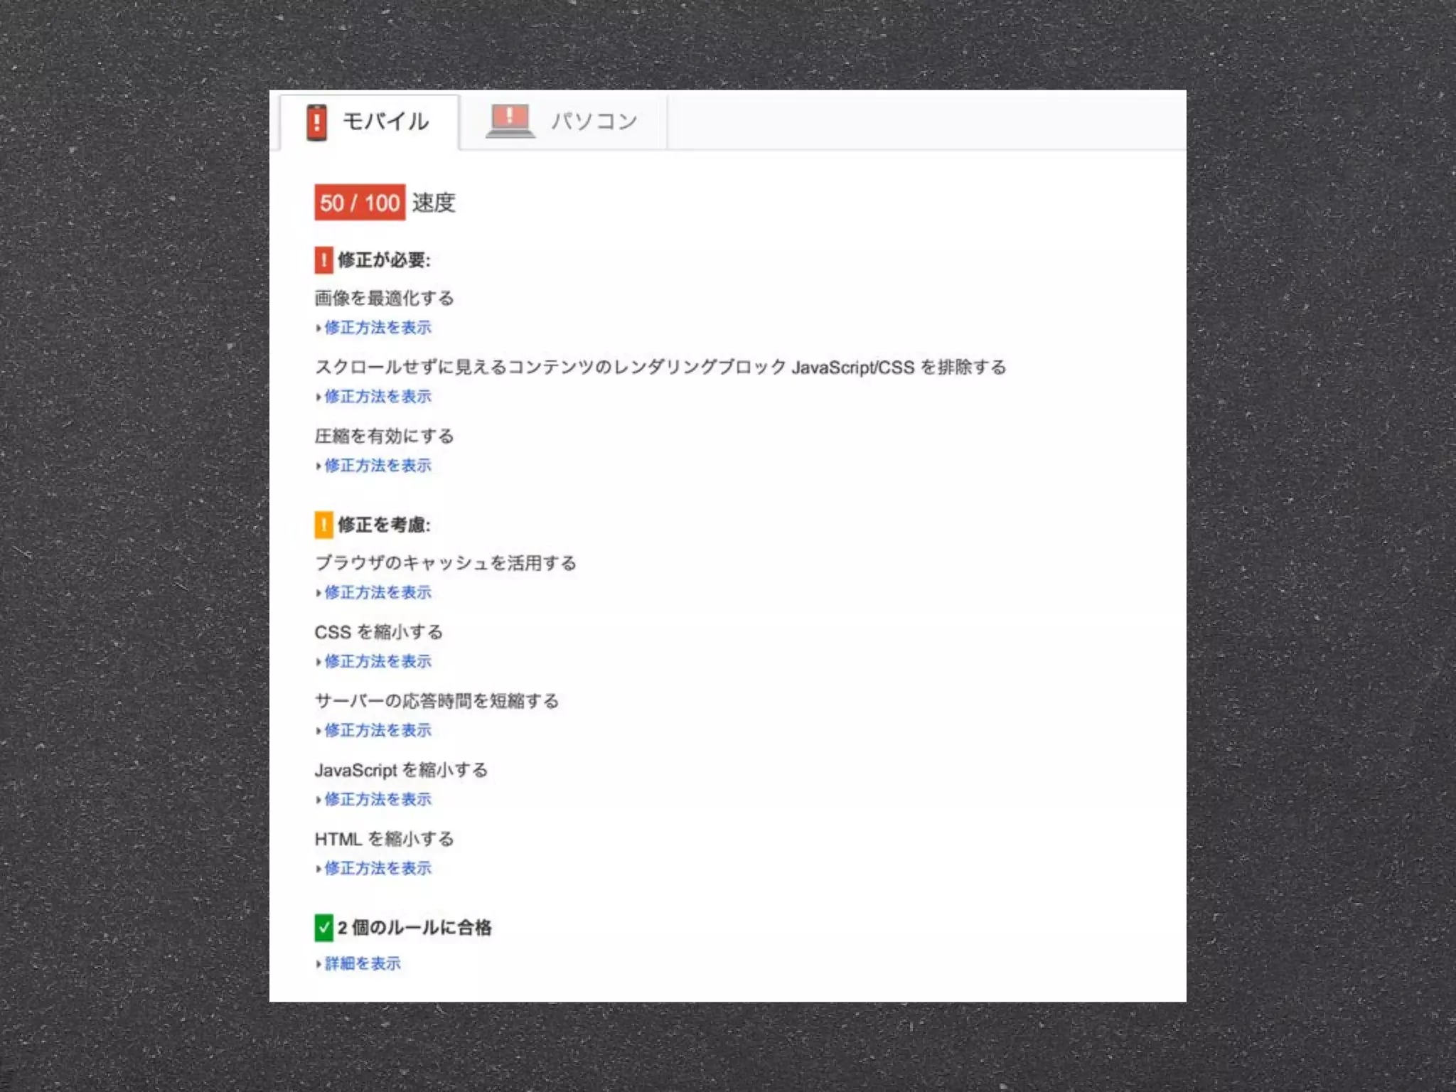Expand 修正方法を表示 under 画像を最適化する
Image resolution: width=1456 pixels, height=1092 pixels.
(x=378, y=328)
